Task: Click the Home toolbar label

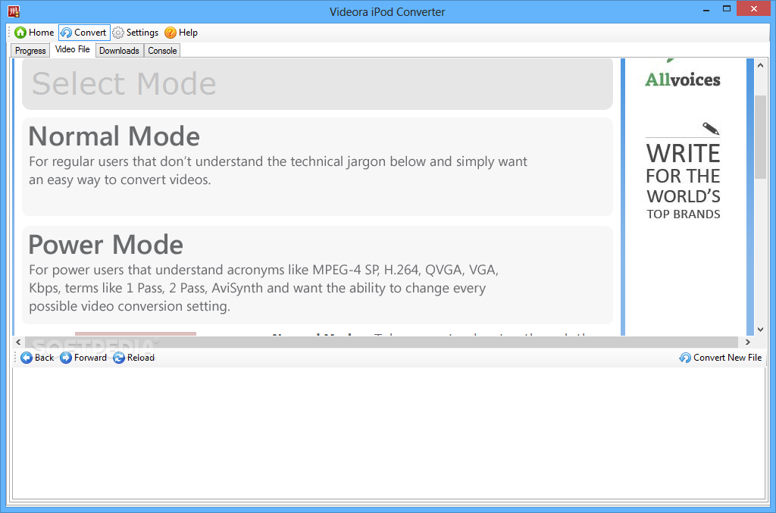Action: click(42, 33)
